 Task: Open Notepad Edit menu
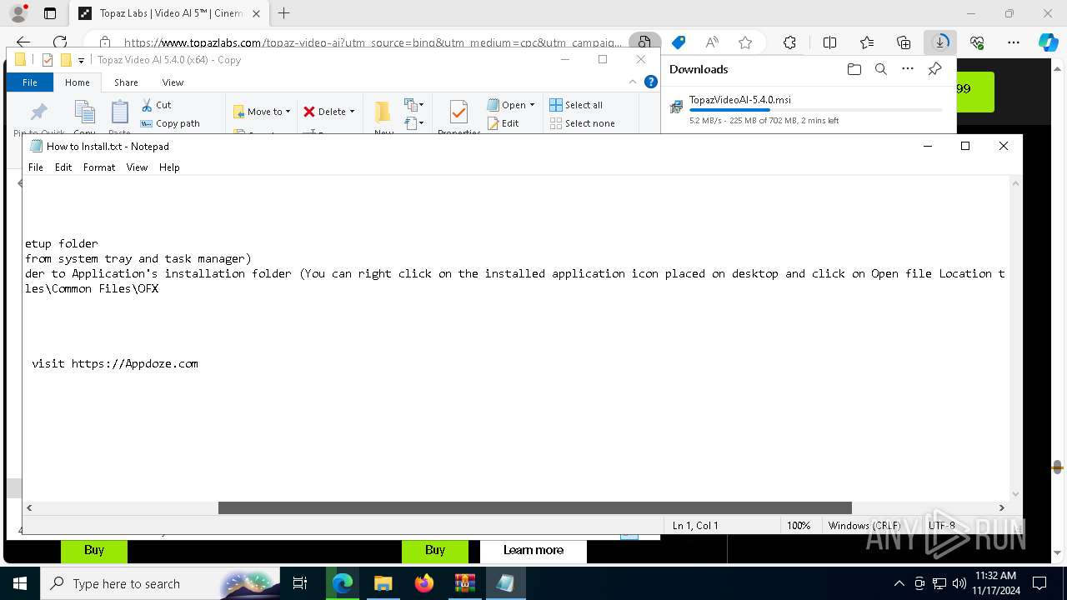coord(63,167)
